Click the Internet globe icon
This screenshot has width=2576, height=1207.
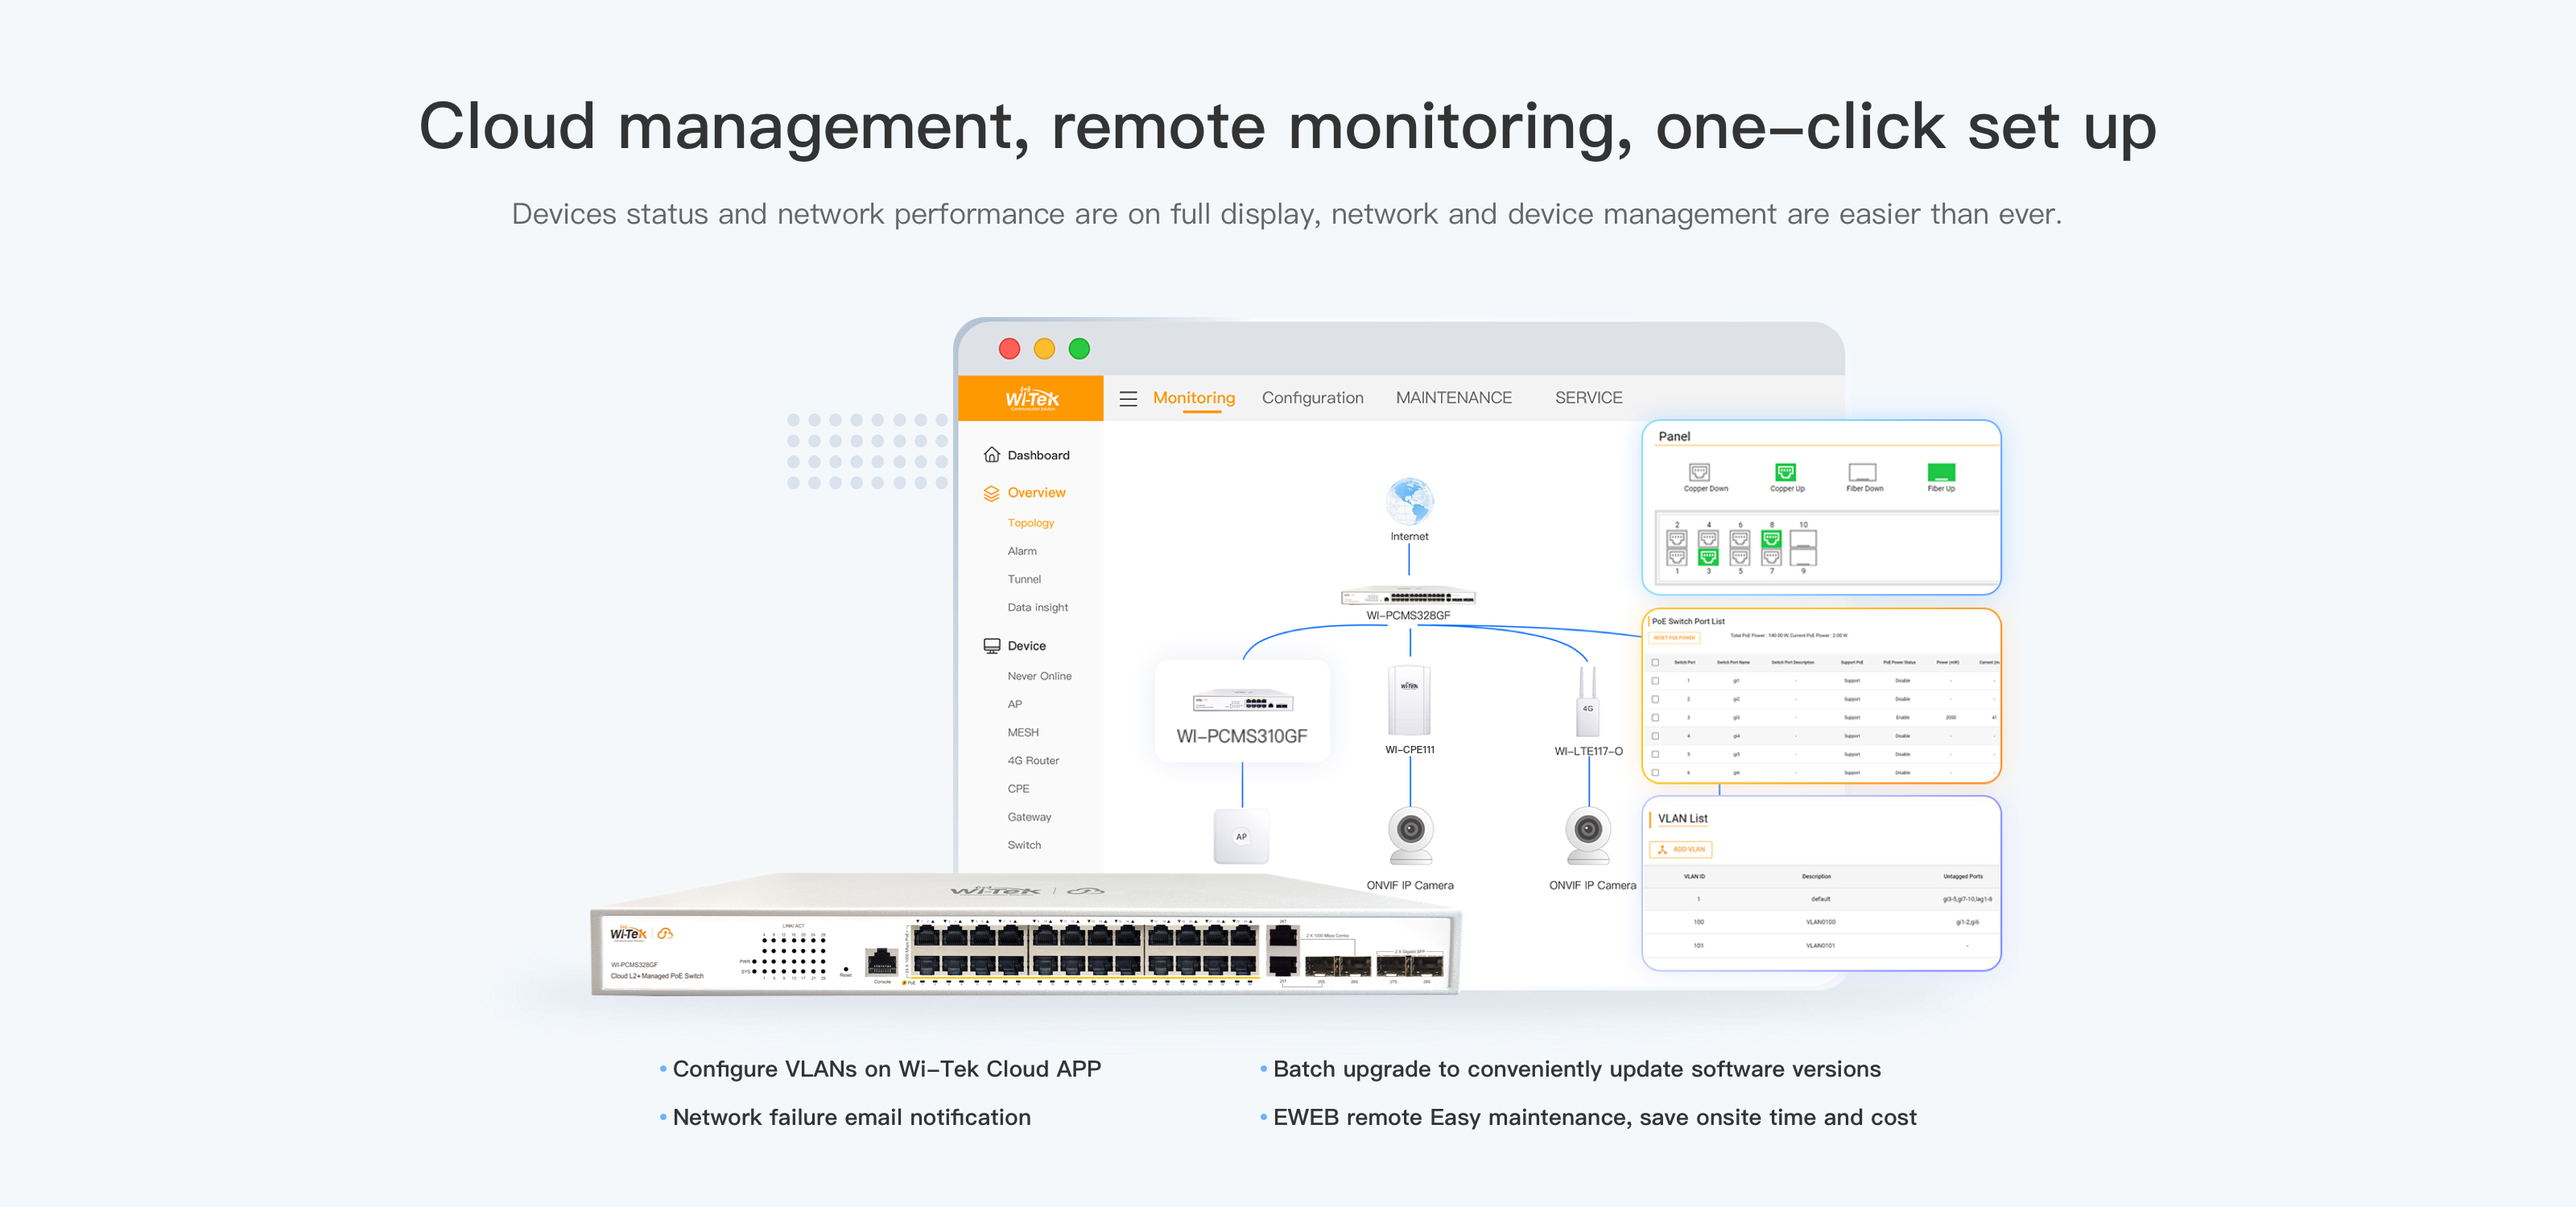(1409, 501)
